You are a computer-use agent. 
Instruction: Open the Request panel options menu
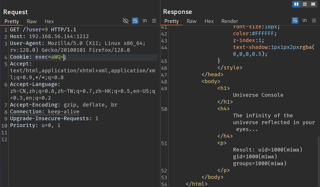[154, 21]
